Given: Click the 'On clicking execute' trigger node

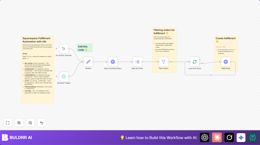Looking at the screenshot, I should 64,49.
